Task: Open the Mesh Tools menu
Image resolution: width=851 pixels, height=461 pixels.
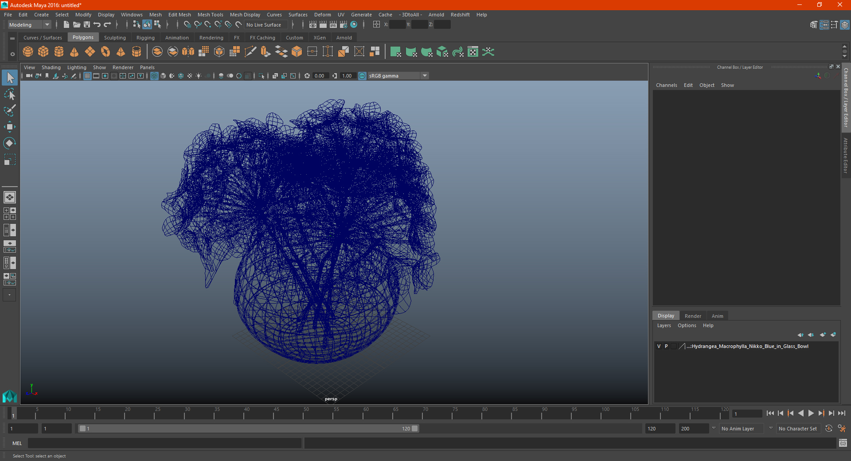Action: point(211,15)
